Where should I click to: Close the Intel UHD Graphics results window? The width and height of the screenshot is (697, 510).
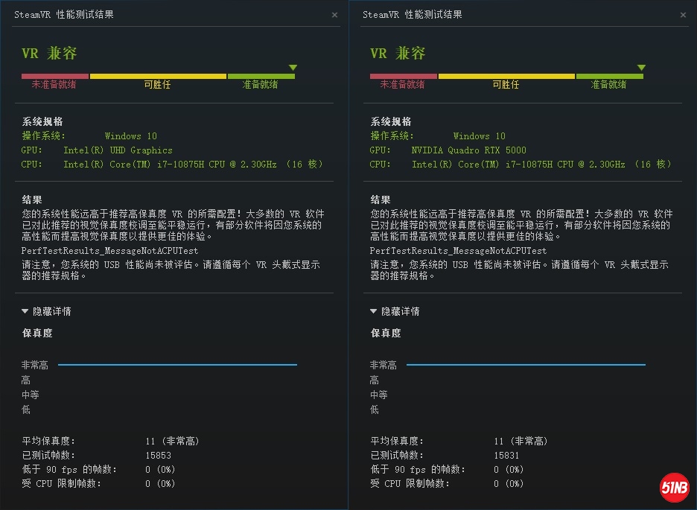(x=334, y=15)
